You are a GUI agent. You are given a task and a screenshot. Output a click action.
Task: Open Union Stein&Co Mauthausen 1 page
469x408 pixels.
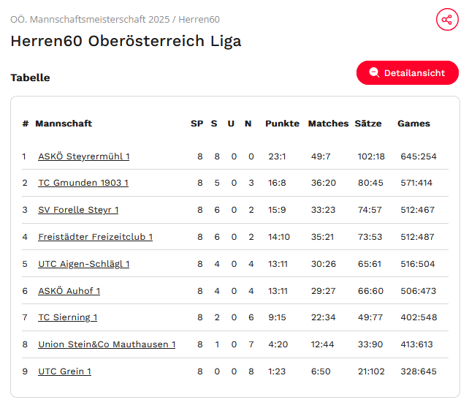[x=107, y=344]
